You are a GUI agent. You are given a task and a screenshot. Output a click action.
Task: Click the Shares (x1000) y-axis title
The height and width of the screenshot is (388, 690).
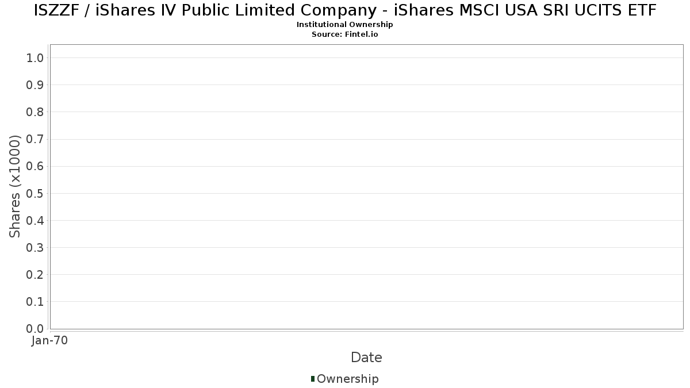15,186
